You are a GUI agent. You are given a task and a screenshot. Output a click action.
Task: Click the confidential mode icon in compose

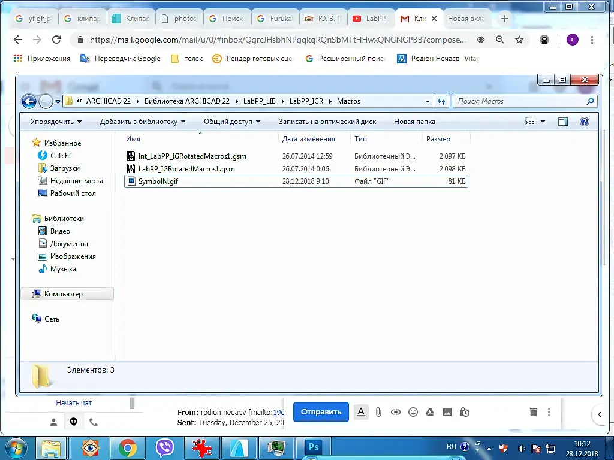465,412
